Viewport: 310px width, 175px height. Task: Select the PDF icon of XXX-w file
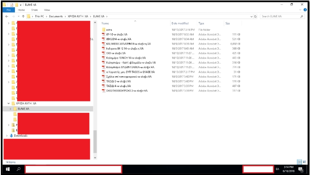pos(104,53)
